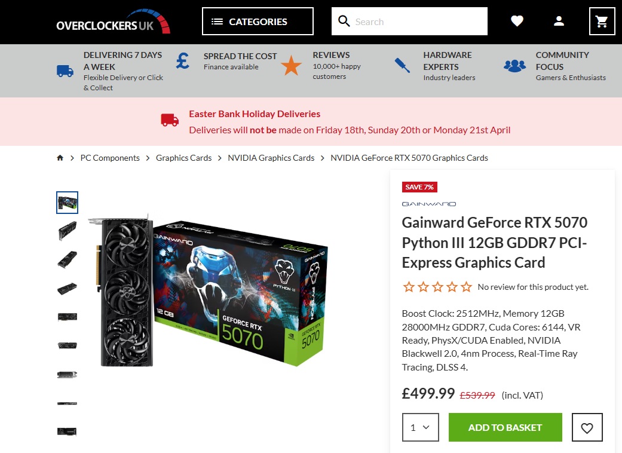Viewport: 622px width, 453px height.
Task: Click the home breadcrumb icon
Action: (x=60, y=158)
